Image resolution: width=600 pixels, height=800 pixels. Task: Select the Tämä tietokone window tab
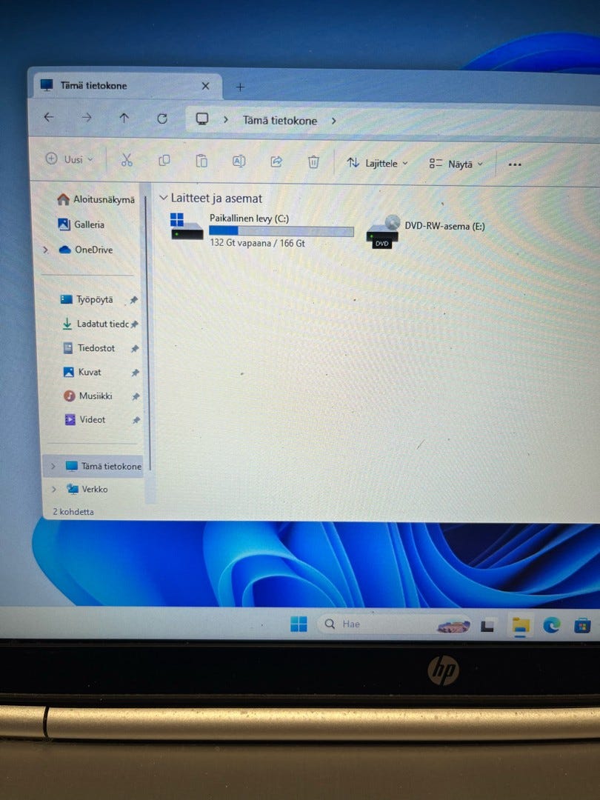[127, 86]
